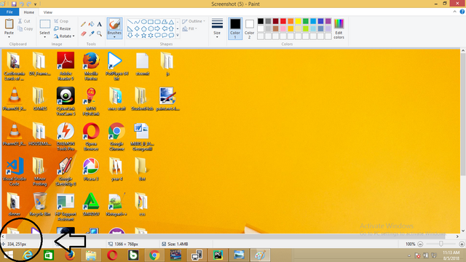Viewport: 466px width, 262px height.
Task: Choose the Pentagon shape
Action: pos(143,29)
